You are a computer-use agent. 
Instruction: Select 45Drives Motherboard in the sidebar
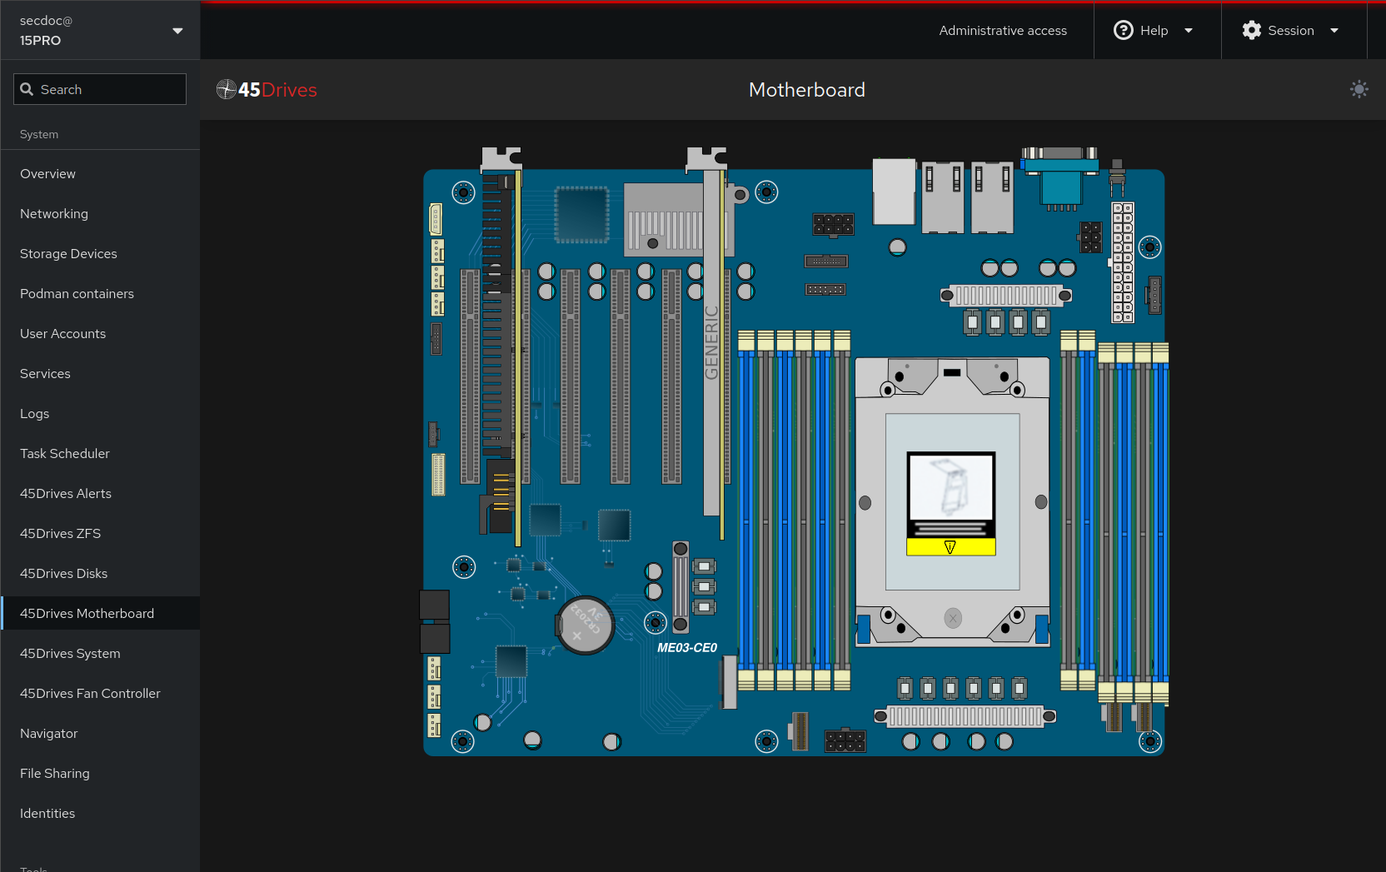100,613
